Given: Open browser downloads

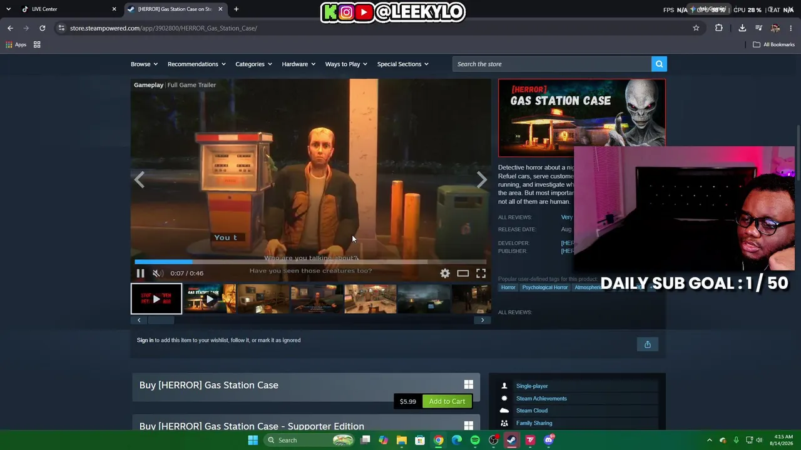Looking at the screenshot, I should pos(742,28).
